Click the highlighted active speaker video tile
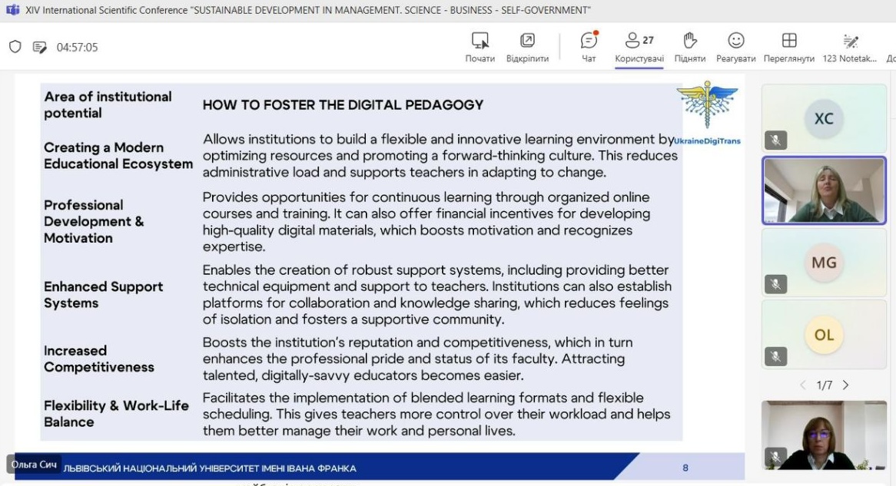896x486 pixels. pyautogui.click(x=824, y=190)
